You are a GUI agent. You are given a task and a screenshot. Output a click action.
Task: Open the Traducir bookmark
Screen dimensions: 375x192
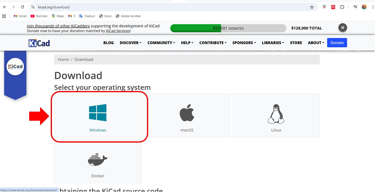87,16
